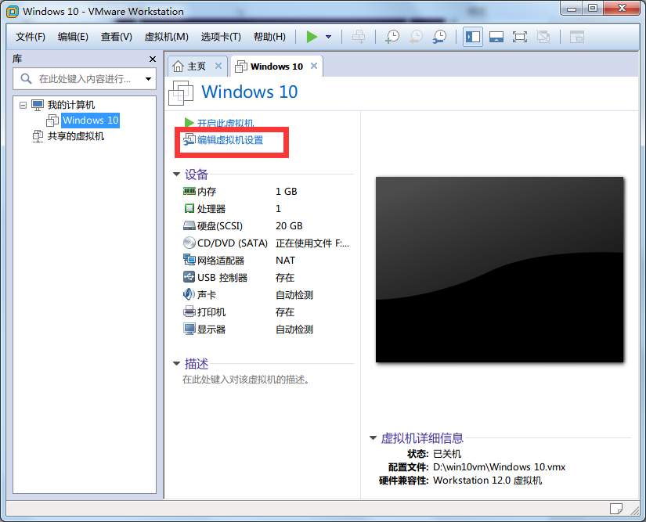Enter full screen mode
The image size is (646, 522).
(x=519, y=37)
